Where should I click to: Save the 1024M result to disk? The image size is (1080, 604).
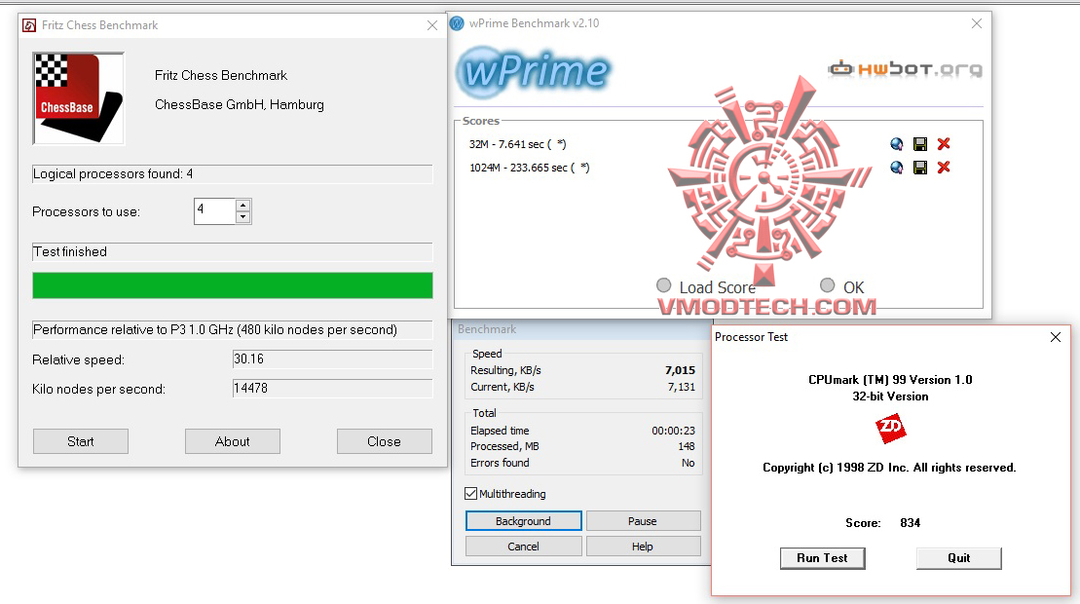click(x=919, y=167)
